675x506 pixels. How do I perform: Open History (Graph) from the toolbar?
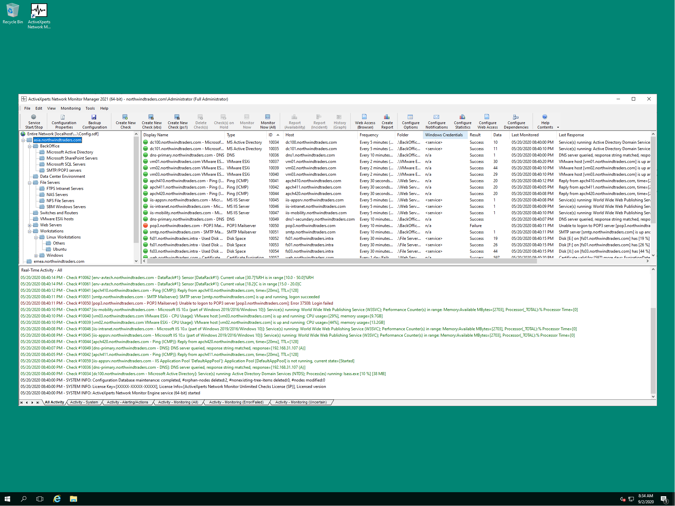[x=340, y=121]
